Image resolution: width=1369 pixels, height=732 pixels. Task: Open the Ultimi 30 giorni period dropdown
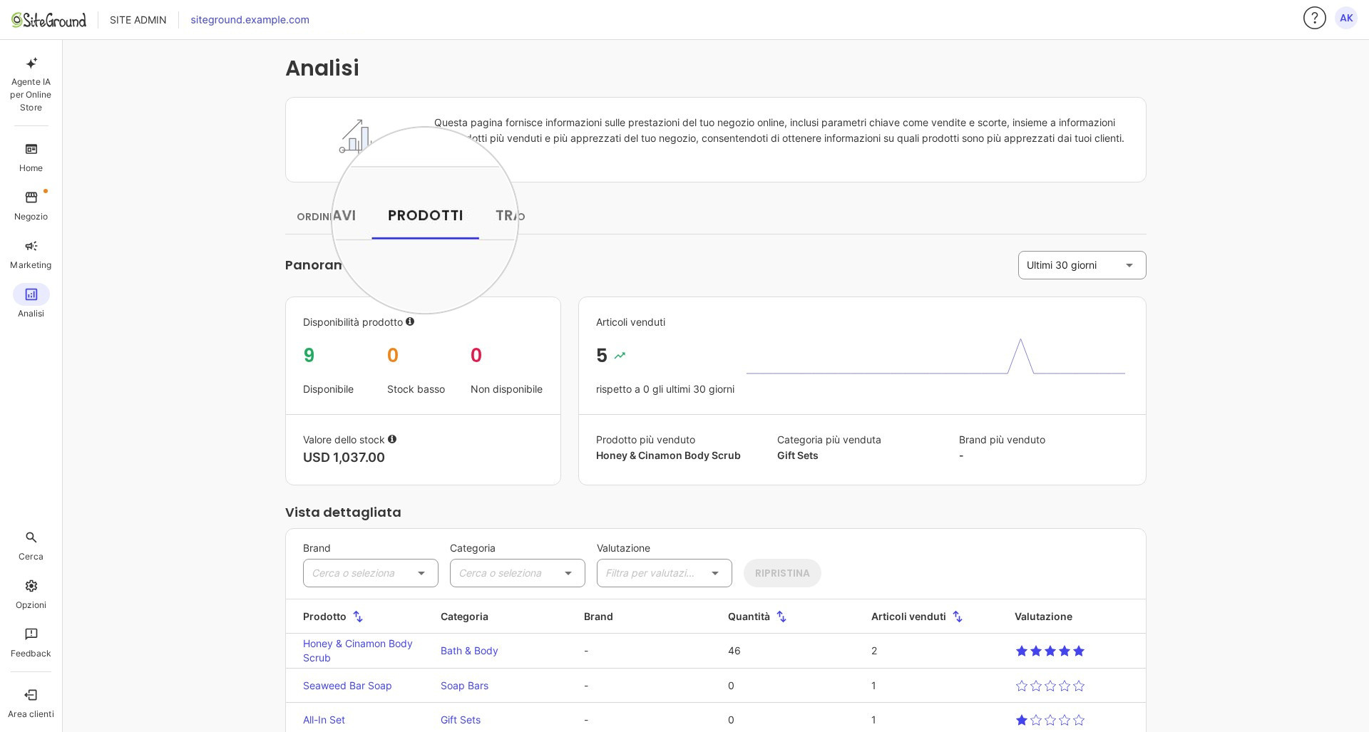click(x=1082, y=265)
